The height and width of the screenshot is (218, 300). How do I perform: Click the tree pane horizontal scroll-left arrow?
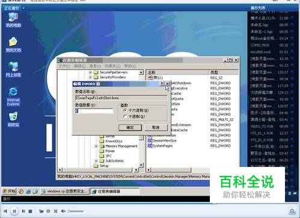[60, 170]
